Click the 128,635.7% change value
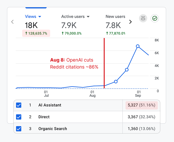Image resolution: width=174 pixels, height=142 pixels. click(x=36, y=33)
